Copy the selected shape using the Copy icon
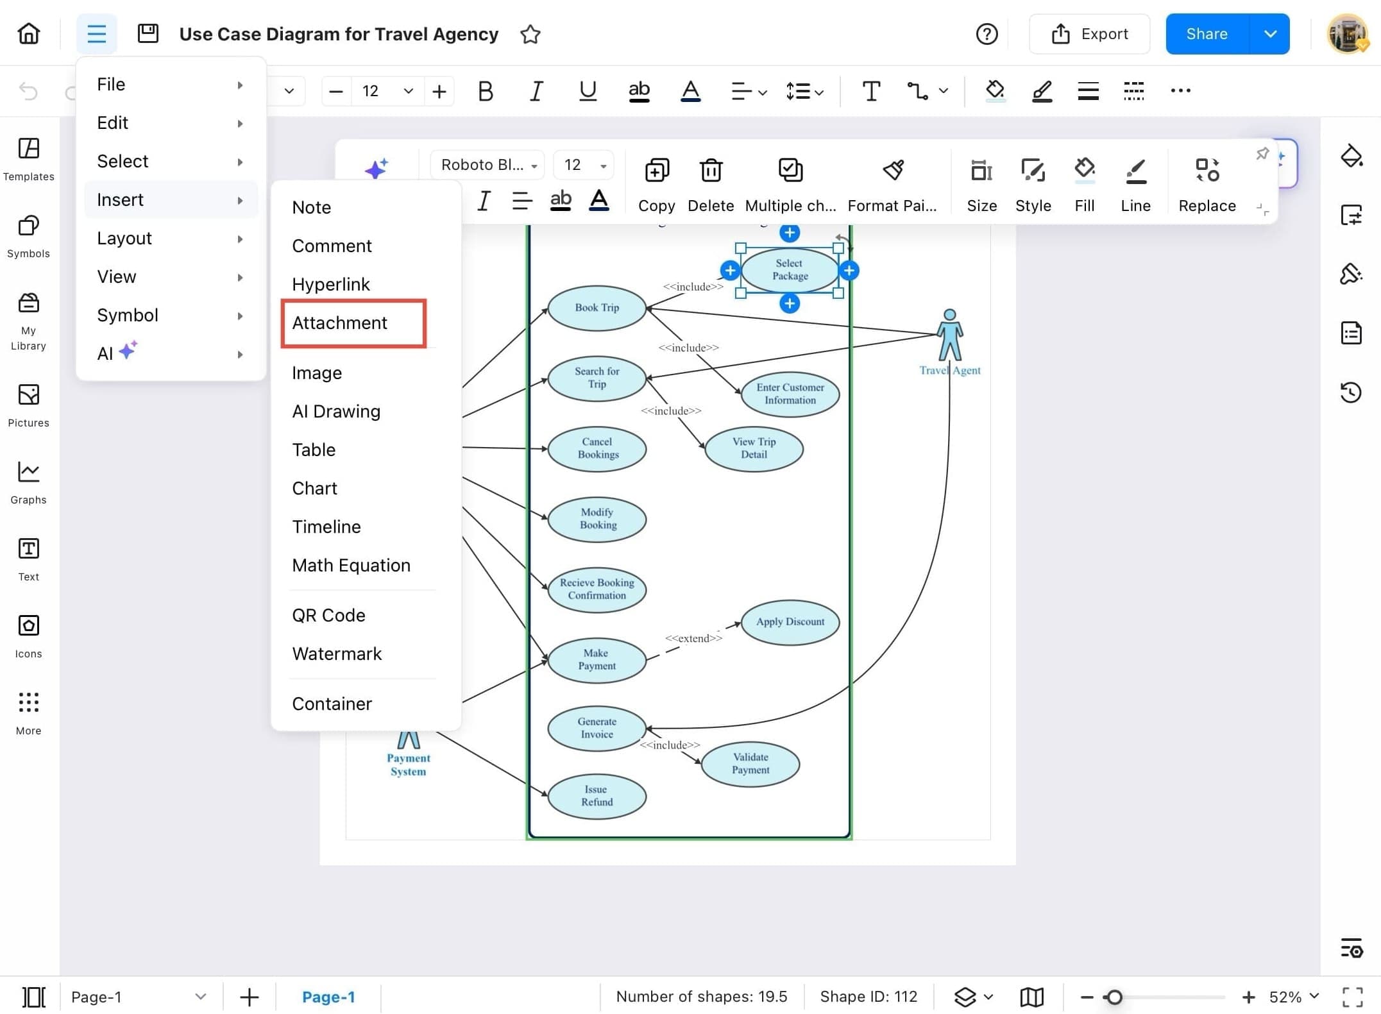The width and height of the screenshot is (1381, 1014). (x=656, y=171)
